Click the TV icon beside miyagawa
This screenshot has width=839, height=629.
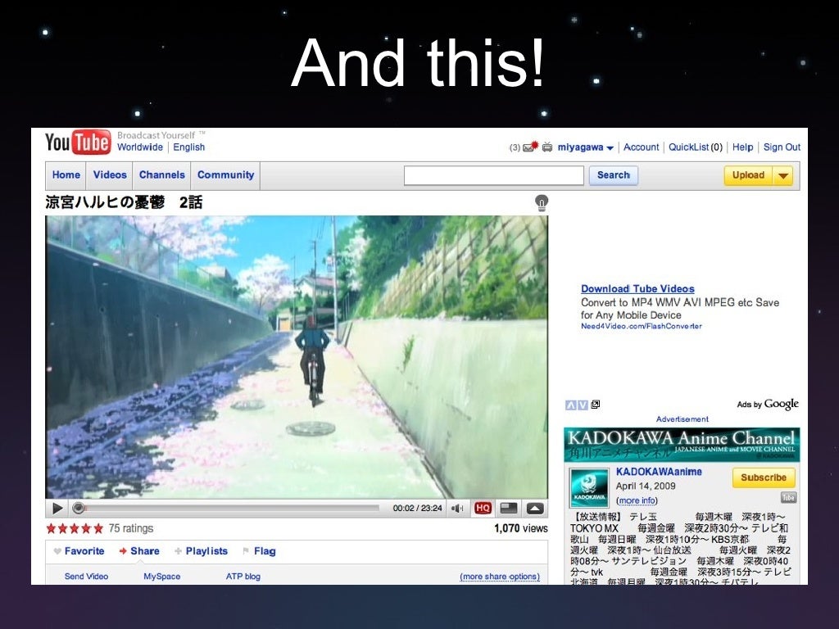click(x=546, y=147)
